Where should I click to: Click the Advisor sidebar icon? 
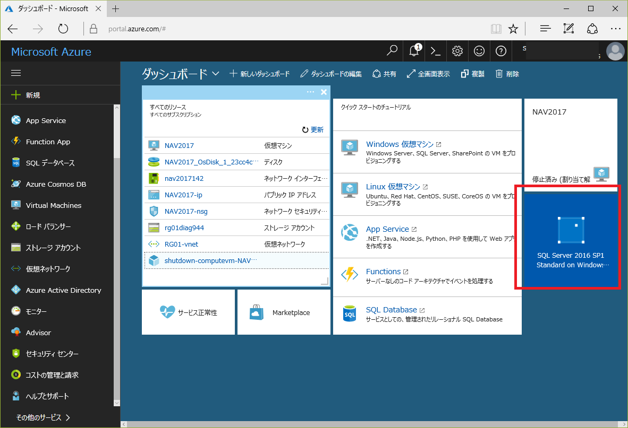tap(16, 332)
